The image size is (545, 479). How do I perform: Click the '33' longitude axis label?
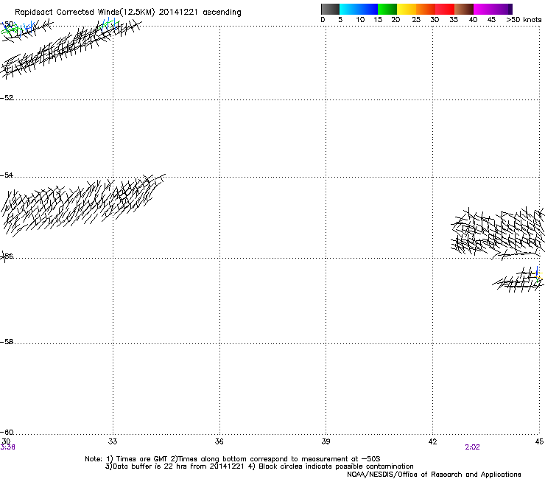coord(113,441)
